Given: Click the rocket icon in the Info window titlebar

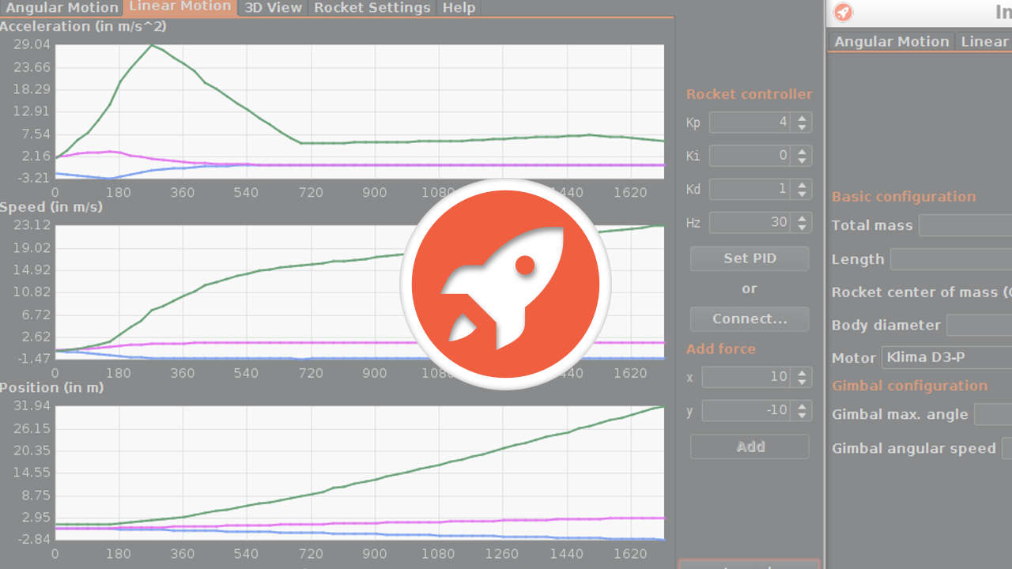Looking at the screenshot, I should pos(843,13).
